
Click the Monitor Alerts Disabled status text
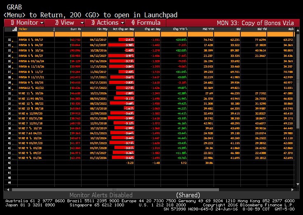(x=101, y=195)
